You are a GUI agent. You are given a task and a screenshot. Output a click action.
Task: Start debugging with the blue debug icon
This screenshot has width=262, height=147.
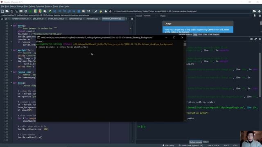pos(54,11)
